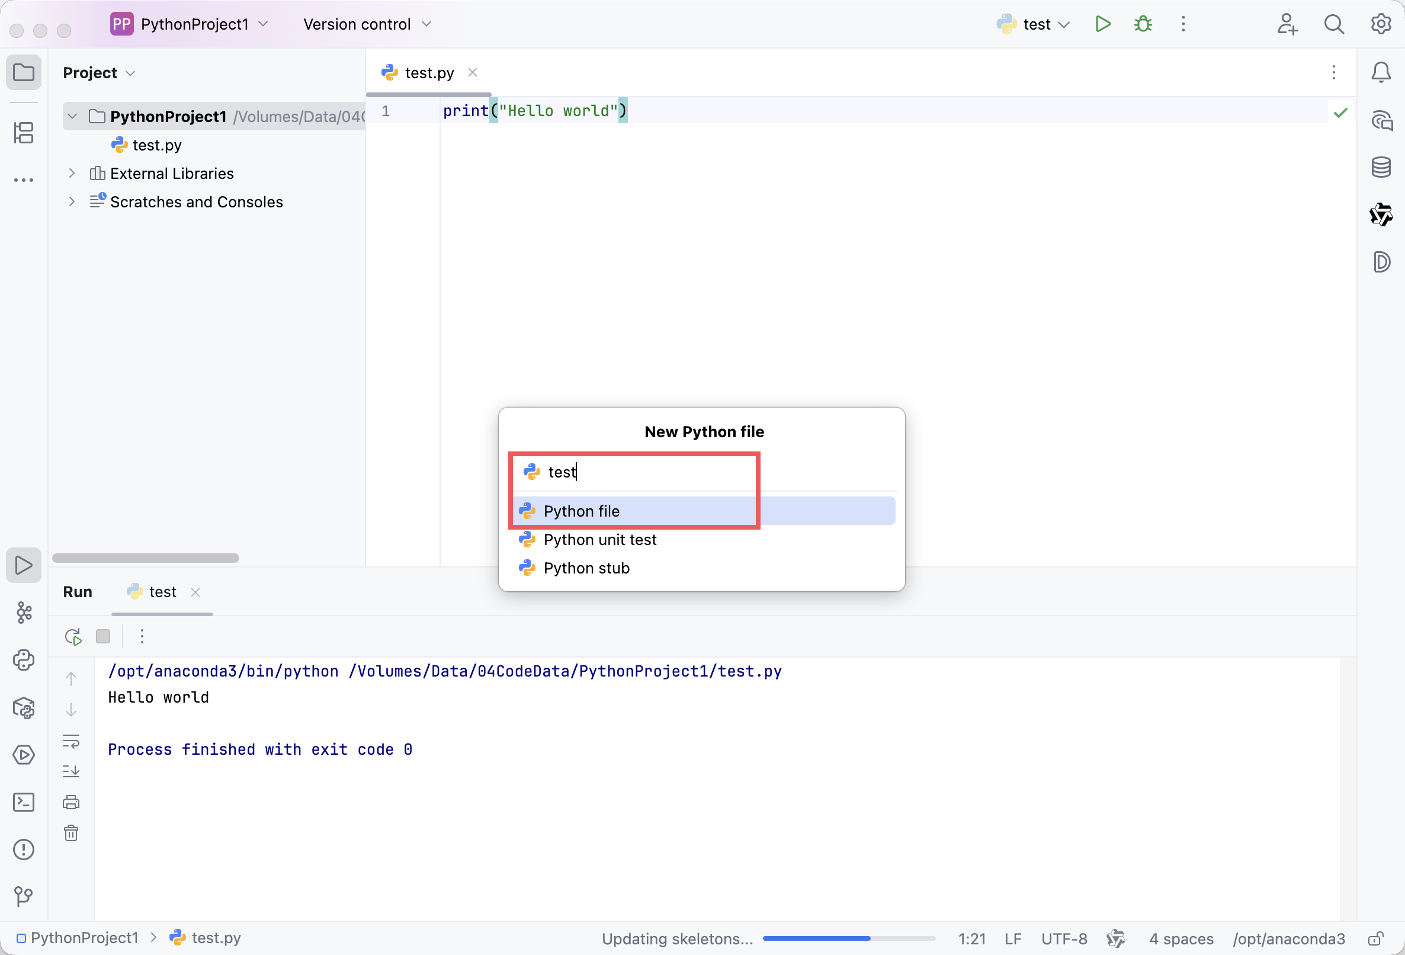Open more run actions menu in top toolbar

pyautogui.click(x=1183, y=24)
